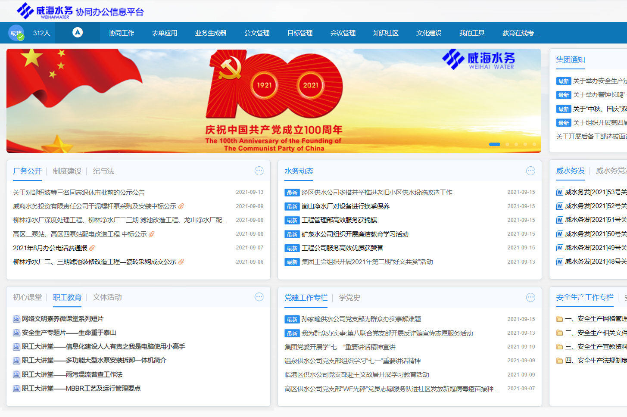Click the more icon in 职工教育 panel
627x417 pixels.
coord(259,297)
